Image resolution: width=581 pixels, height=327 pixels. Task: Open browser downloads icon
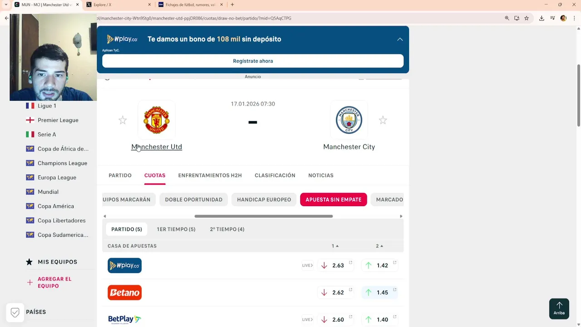click(x=542, y=18)
